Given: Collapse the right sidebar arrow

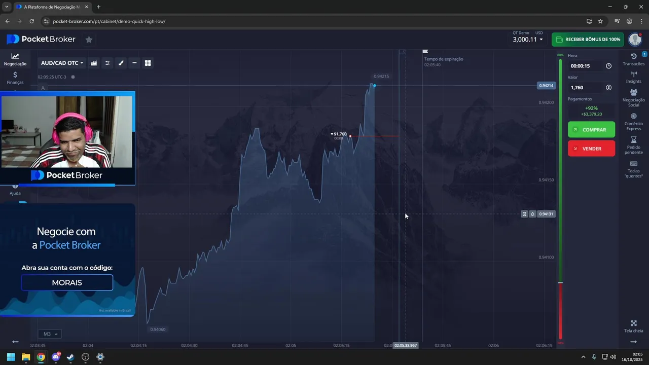Looking at the screenshot, I should [x=634, y=342].
